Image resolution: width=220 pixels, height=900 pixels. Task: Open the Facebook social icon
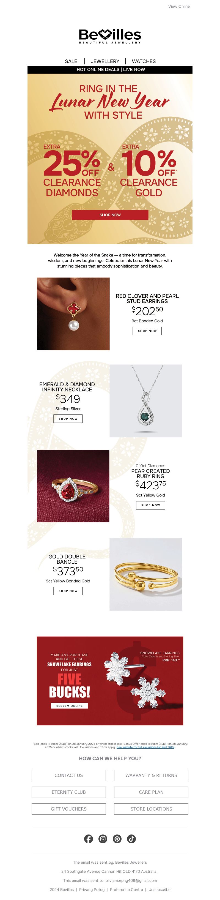click(x=88, y=839)
